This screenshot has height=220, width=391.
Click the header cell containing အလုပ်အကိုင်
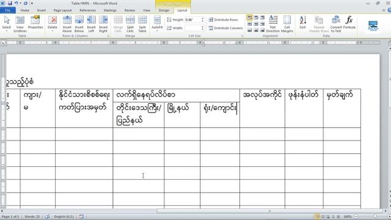point(262,108)
